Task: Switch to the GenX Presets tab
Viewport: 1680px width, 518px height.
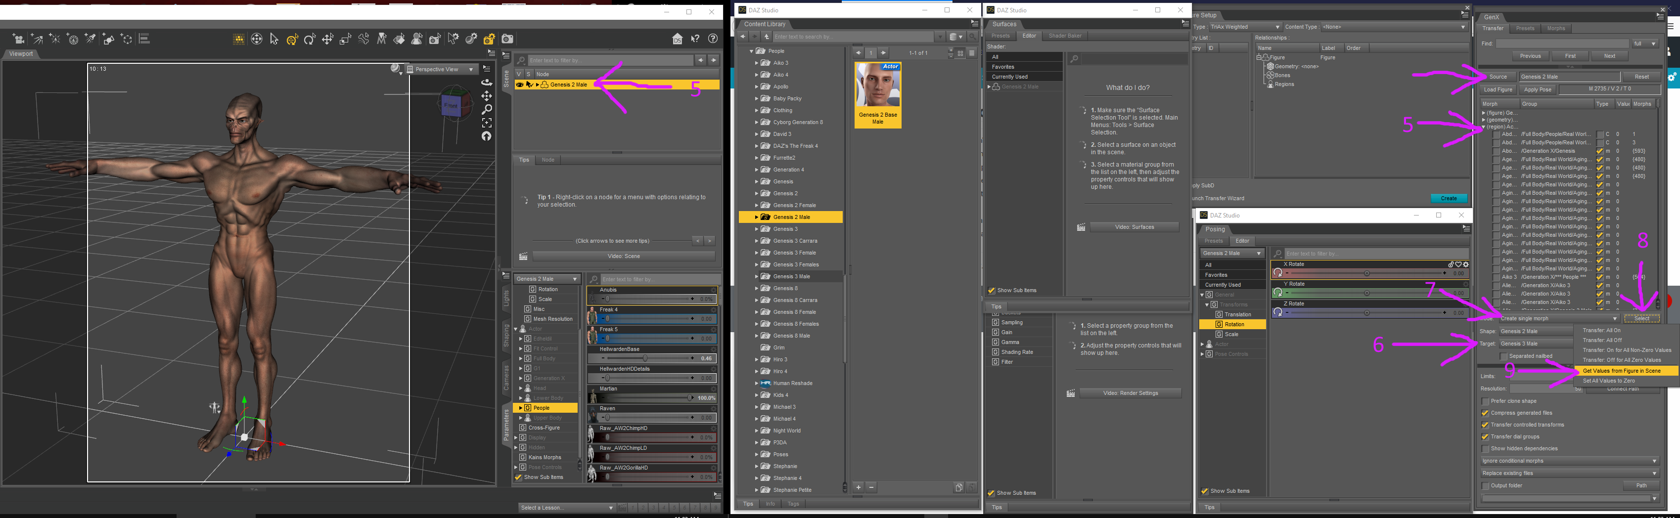Action: (x=1525, y=29)
